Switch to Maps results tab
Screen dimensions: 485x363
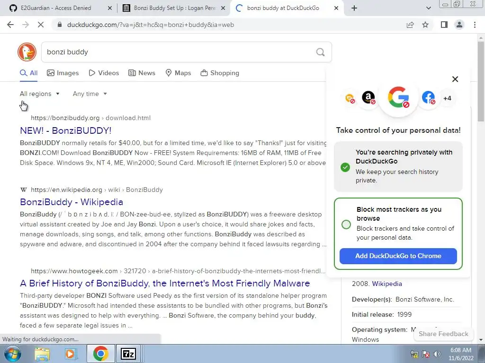pyautogui.click(x=178, y=73)
